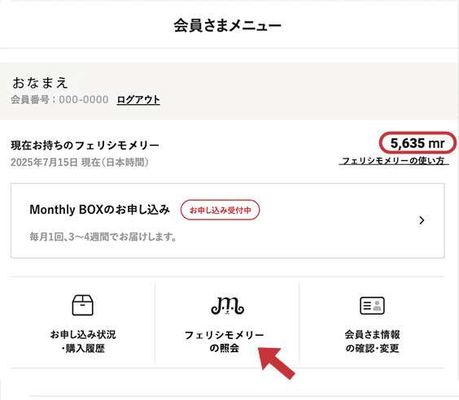Screen dimensions: 459x400
Task: Click the 5,635 mr points balance
Action: [x=417, y=143]
